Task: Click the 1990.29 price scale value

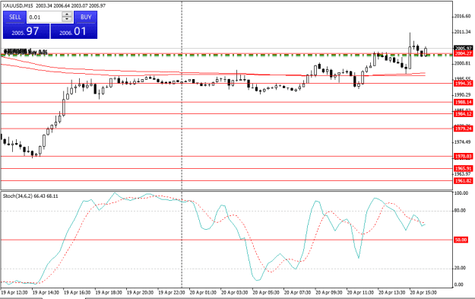Action: [463, 95]
